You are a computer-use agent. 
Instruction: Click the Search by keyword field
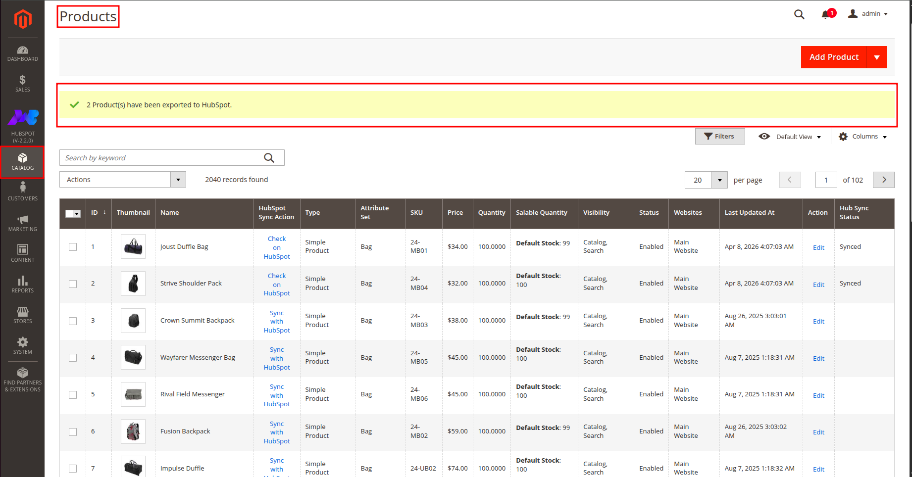click(x=162, y=158)
